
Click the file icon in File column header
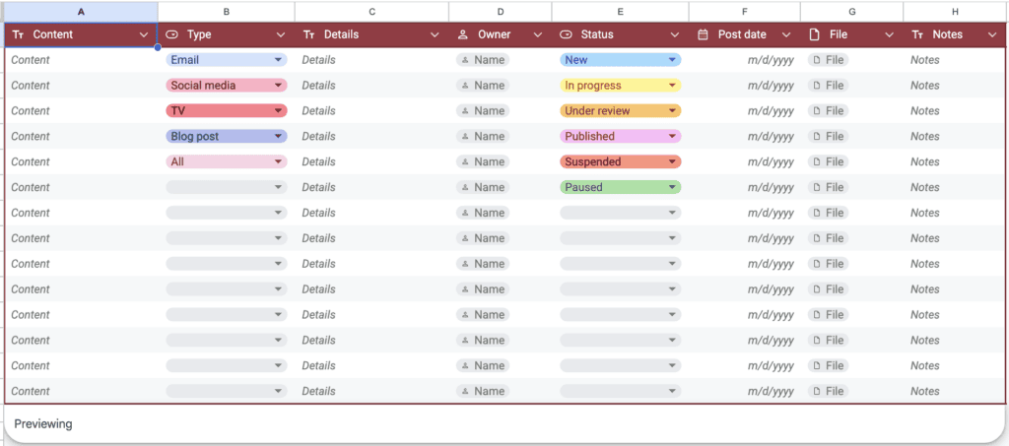[814, 34]
